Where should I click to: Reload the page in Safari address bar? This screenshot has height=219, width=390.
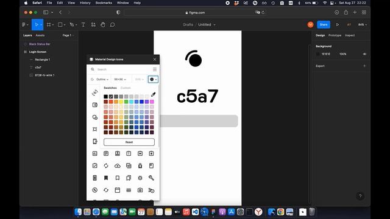(x=263, y=12)
